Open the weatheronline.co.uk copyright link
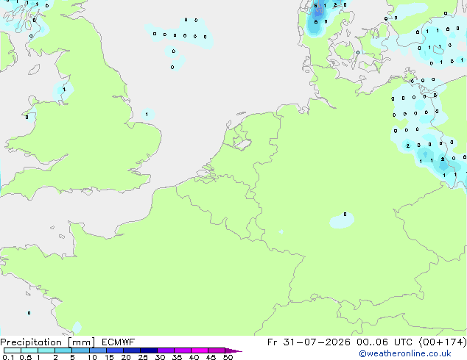This screenshot has width=467, height=360. [x=405, y=353]
